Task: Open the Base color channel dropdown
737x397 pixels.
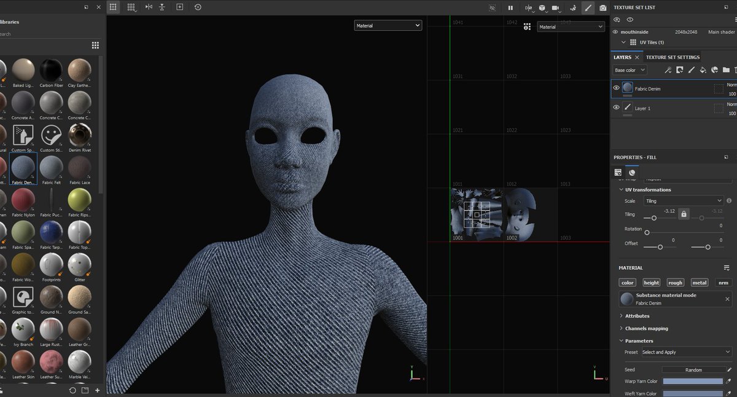Action: pyautogui.click(x=630, y=70)
